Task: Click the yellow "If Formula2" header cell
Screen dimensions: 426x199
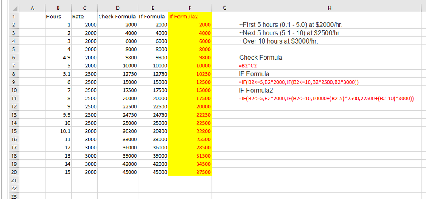Action: click(x=190, y=17)
